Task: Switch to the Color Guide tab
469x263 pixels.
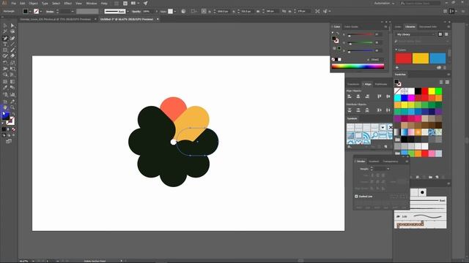Action: click(x=351, y=26)
